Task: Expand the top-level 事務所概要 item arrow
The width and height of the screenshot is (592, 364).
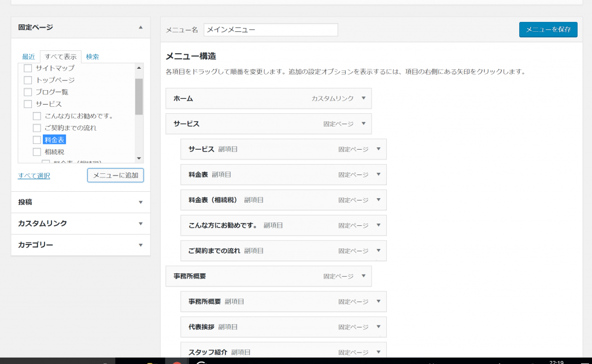Action: (364, 276)
